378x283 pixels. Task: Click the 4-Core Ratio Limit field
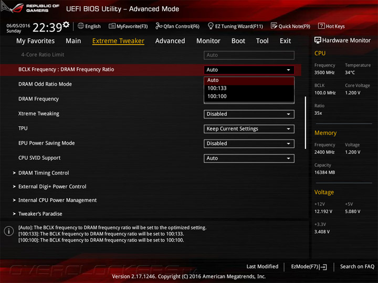tap(249, 55)
